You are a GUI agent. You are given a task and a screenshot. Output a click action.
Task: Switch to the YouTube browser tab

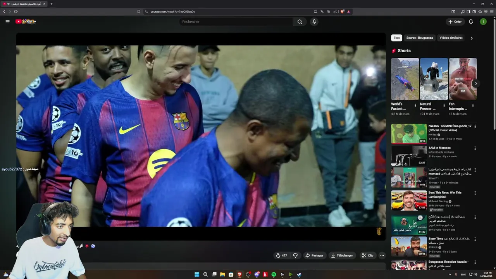click(x=24, y=4)
